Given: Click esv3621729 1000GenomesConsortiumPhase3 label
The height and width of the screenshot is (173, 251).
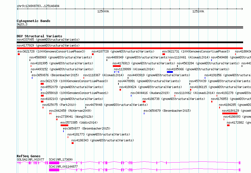Looking at the screenshot, I should (x=74, y=81).
